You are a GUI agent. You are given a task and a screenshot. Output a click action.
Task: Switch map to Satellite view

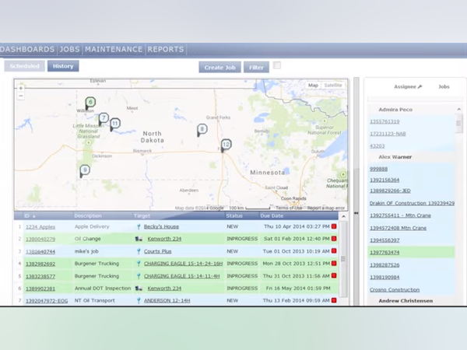tap(333, 86)
